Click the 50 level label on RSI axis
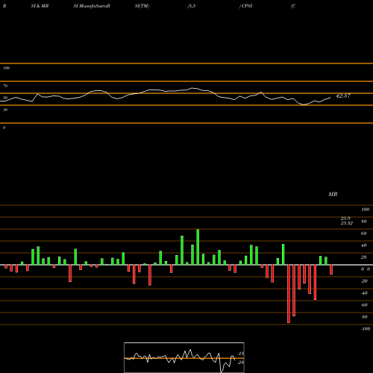 tap(5, 98)
